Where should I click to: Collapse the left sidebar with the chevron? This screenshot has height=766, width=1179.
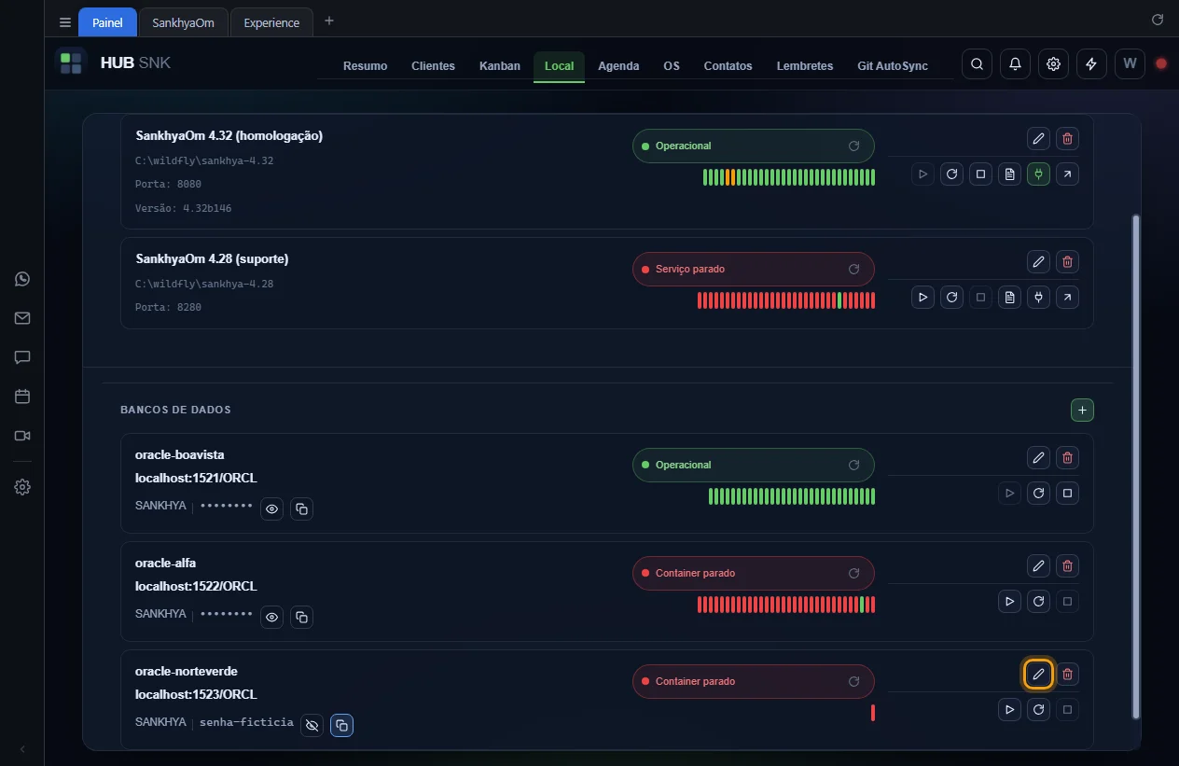click(22, 749)
